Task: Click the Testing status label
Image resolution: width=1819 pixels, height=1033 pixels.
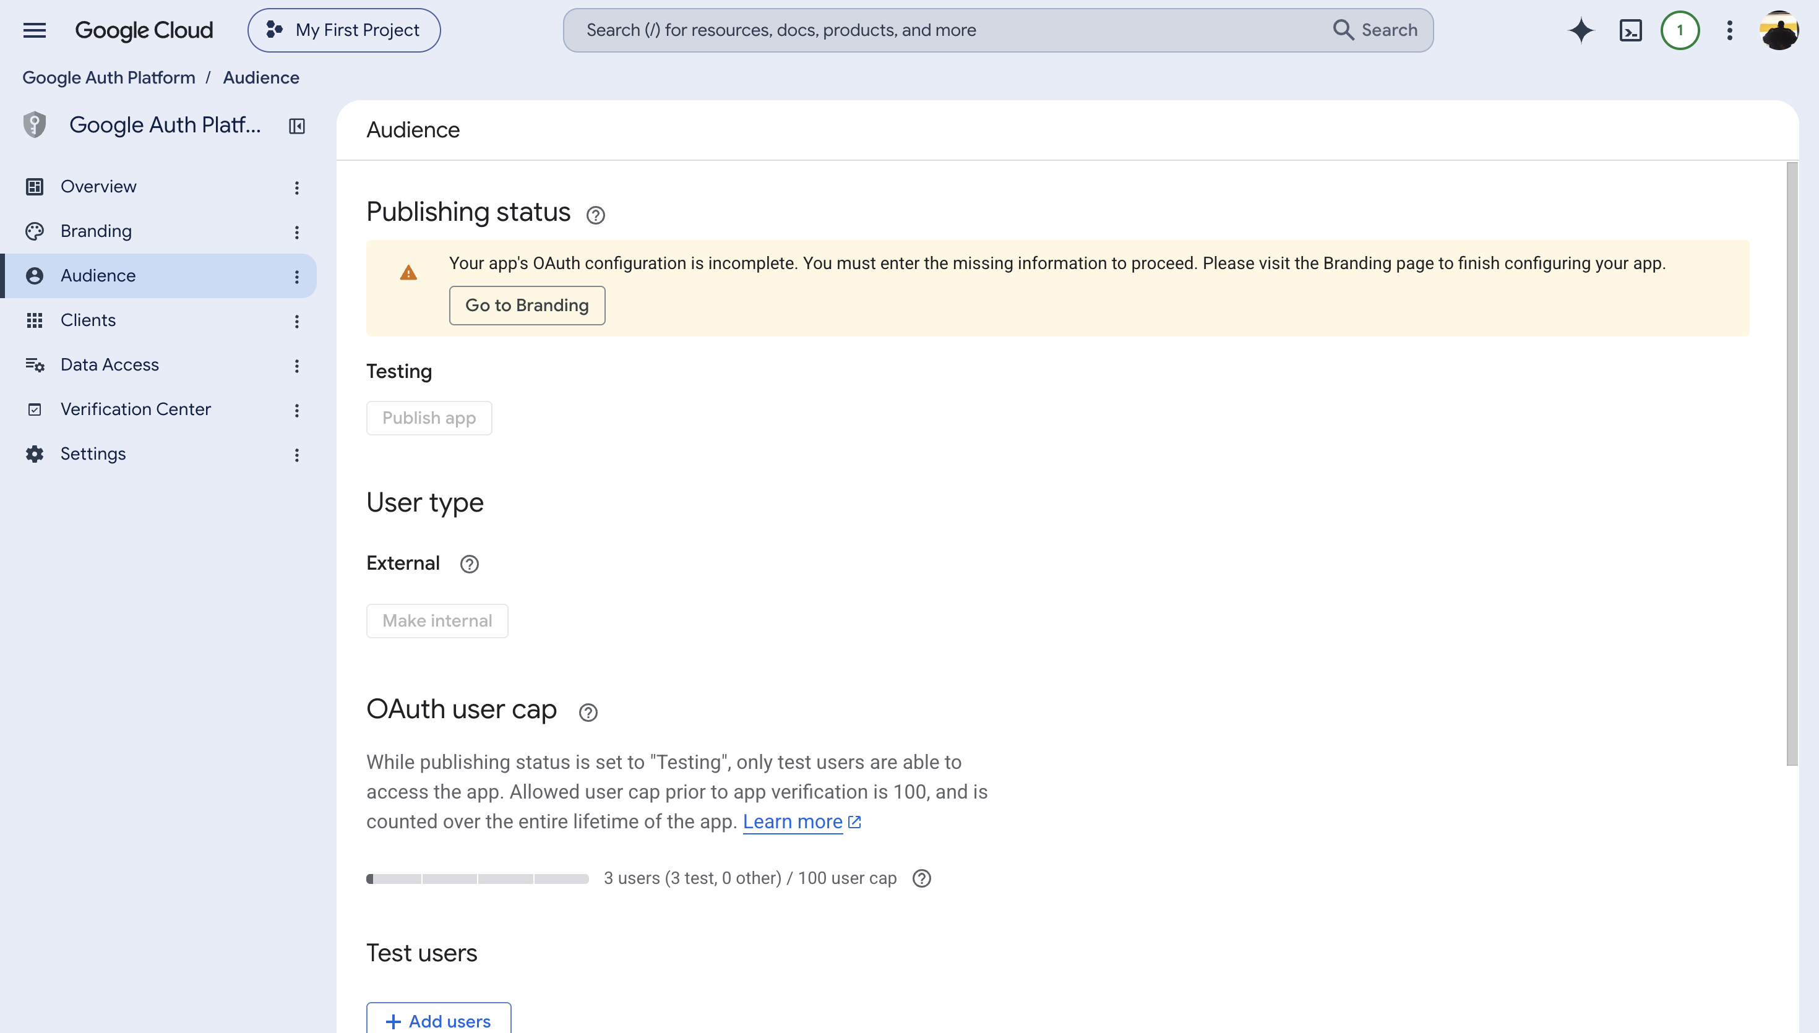Action: 398,372
